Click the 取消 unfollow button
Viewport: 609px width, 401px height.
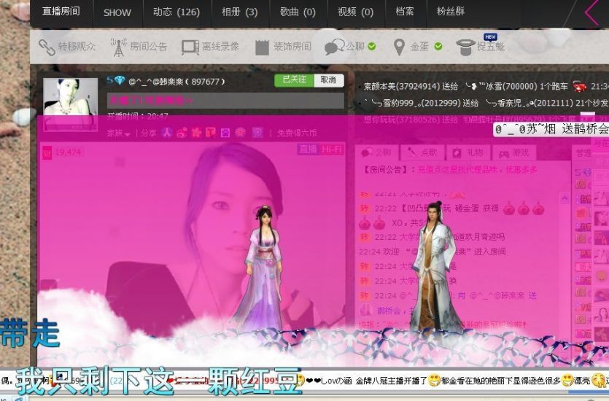[x=328, y=80]
